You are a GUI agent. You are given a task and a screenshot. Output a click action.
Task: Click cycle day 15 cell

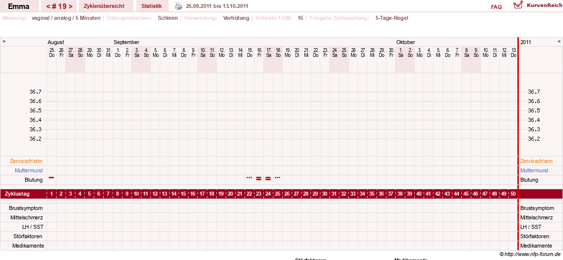click(183, 194)
